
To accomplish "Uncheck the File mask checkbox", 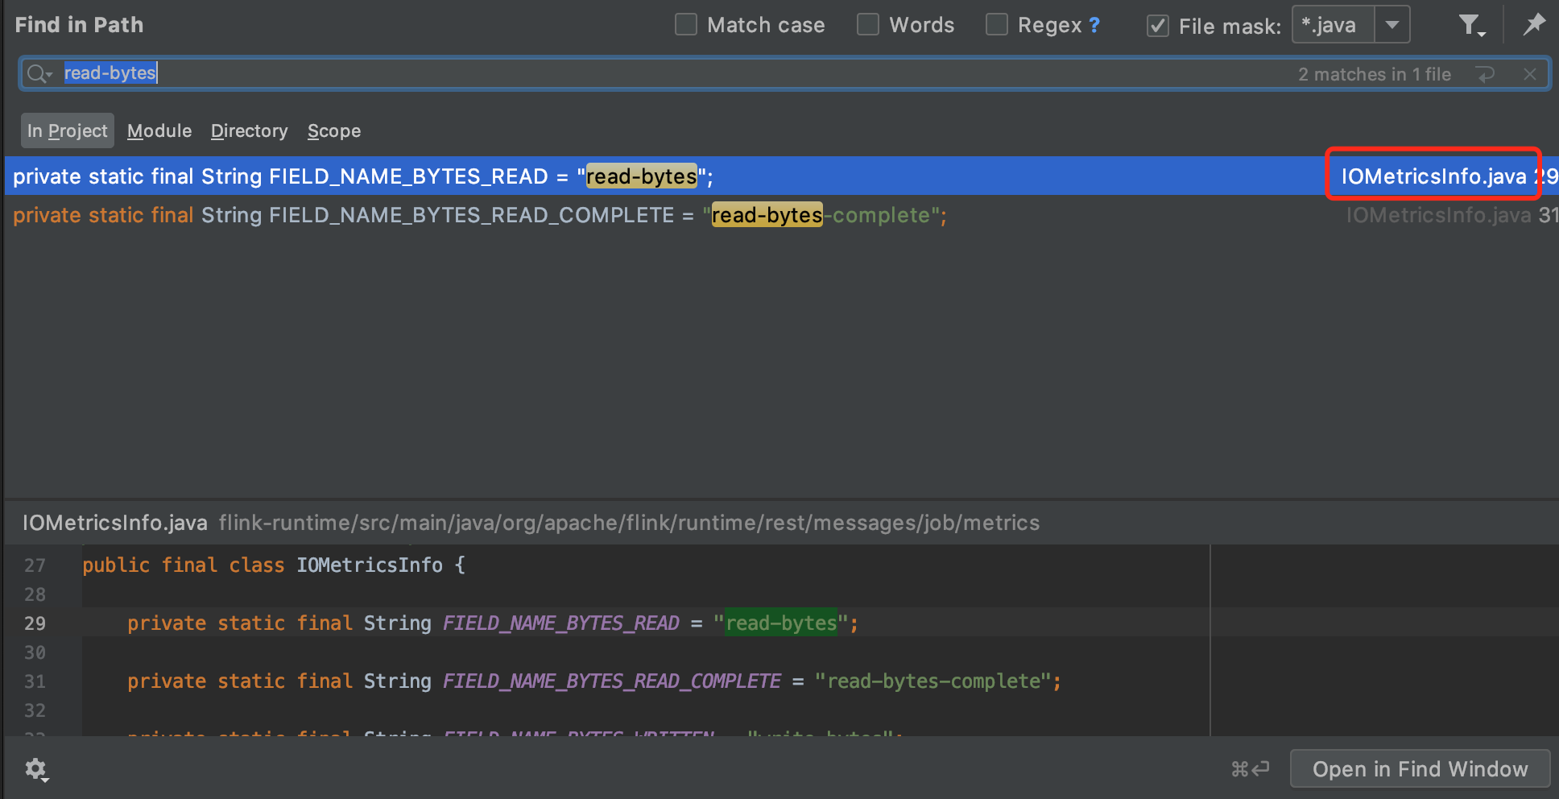I will pyautogui.click(x=1158, y=26).
